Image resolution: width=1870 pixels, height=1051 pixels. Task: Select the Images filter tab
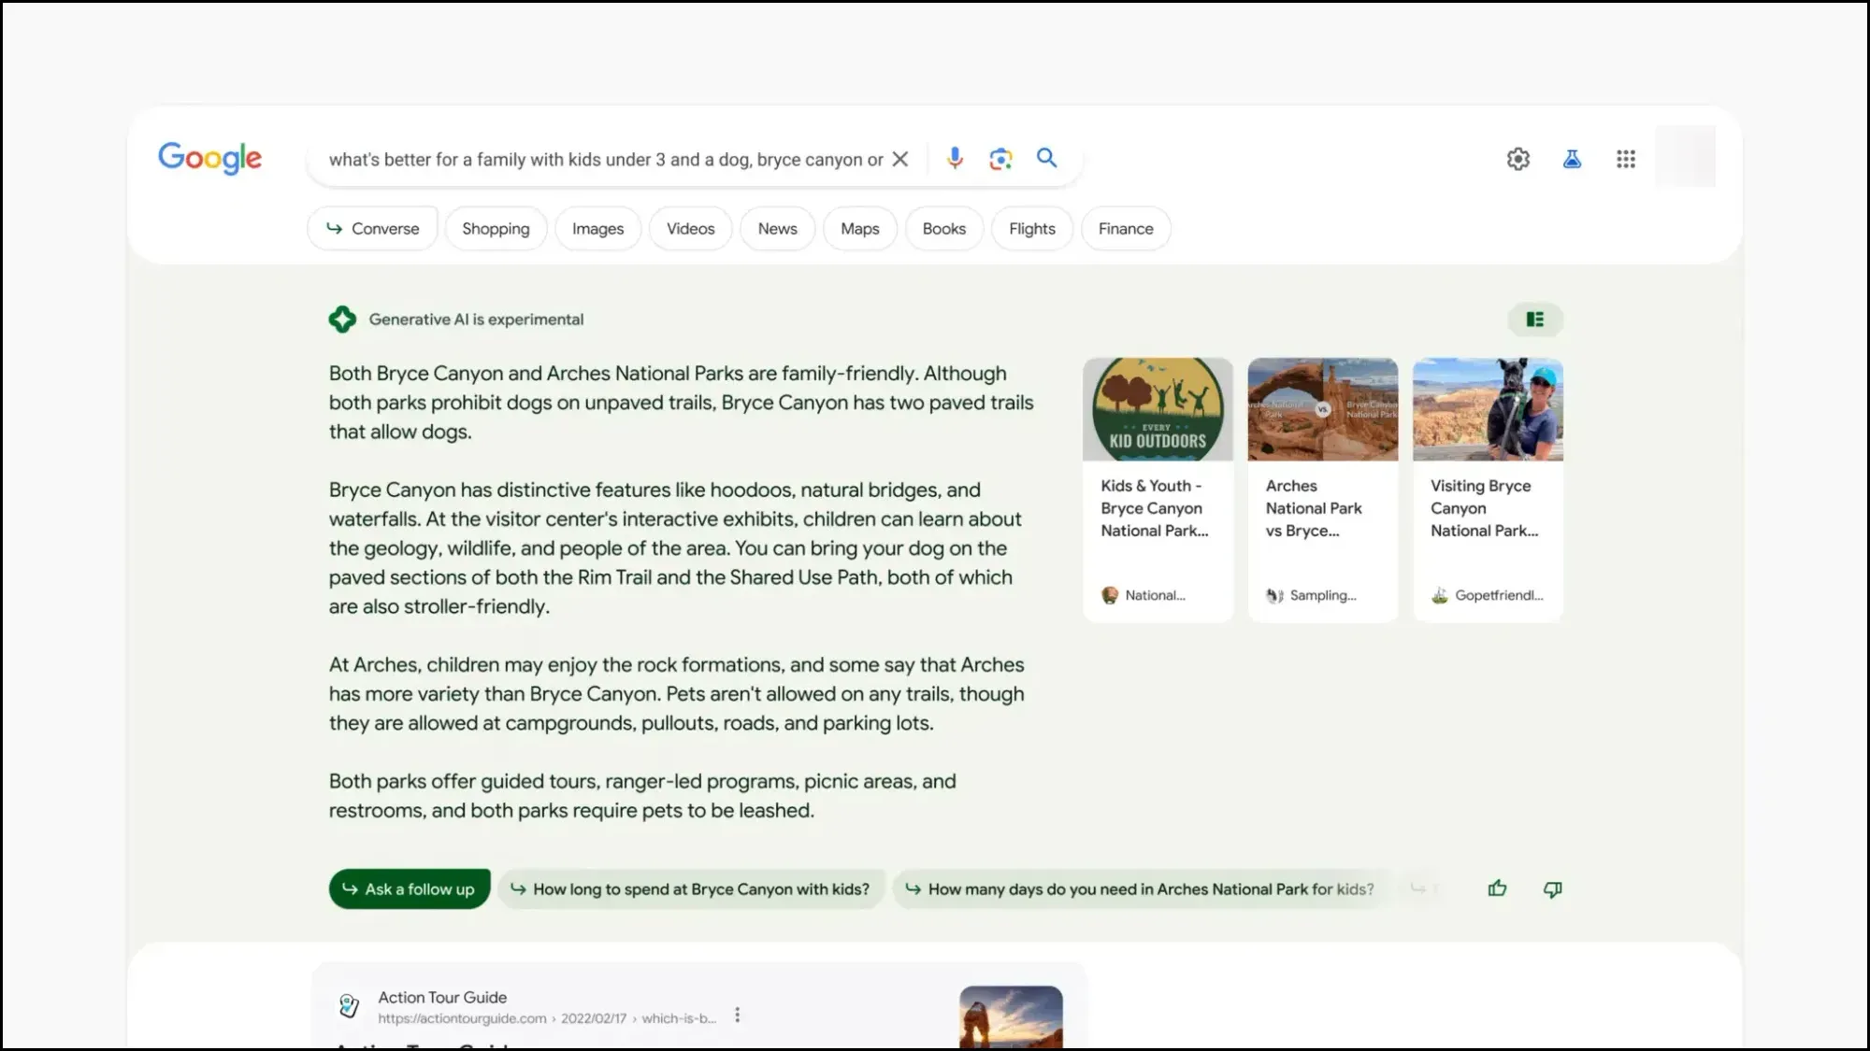597,229
